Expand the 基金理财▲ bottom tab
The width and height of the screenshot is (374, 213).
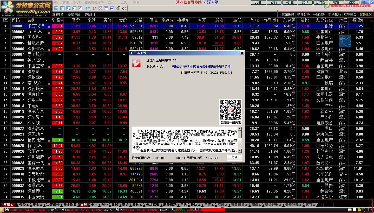pos(273,204)
